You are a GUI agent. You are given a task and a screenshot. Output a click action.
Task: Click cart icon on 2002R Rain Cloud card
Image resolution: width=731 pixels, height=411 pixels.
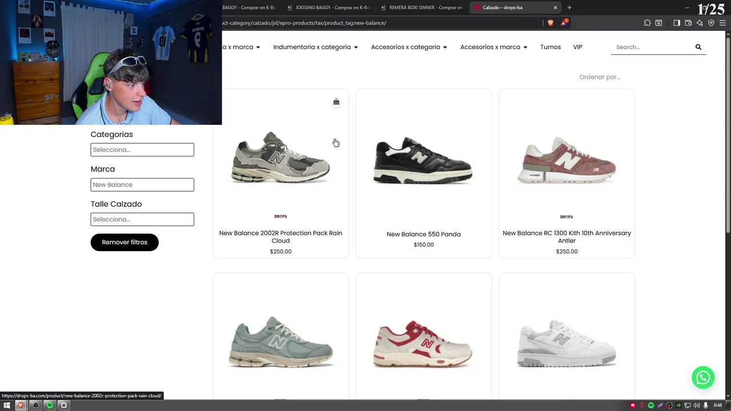336,102
